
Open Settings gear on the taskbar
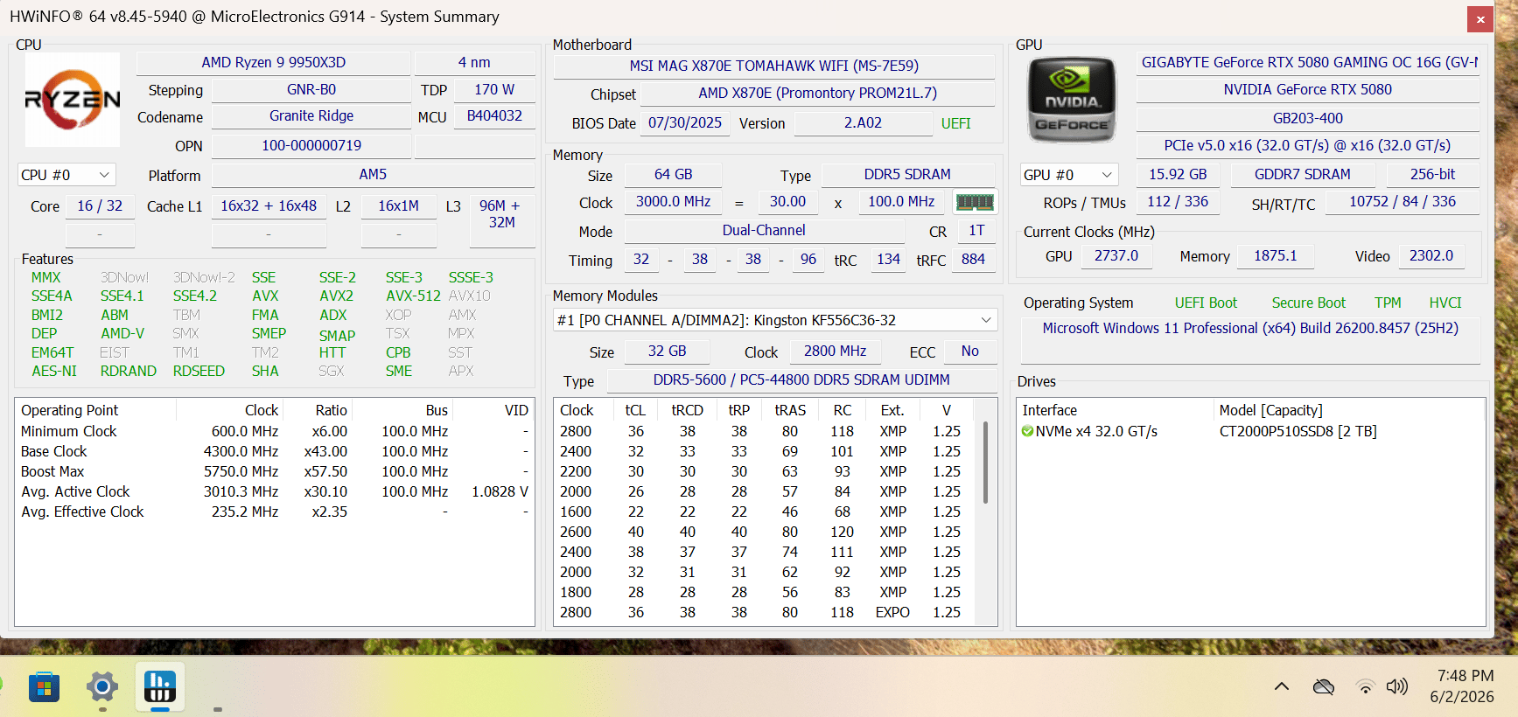[102, 687]
